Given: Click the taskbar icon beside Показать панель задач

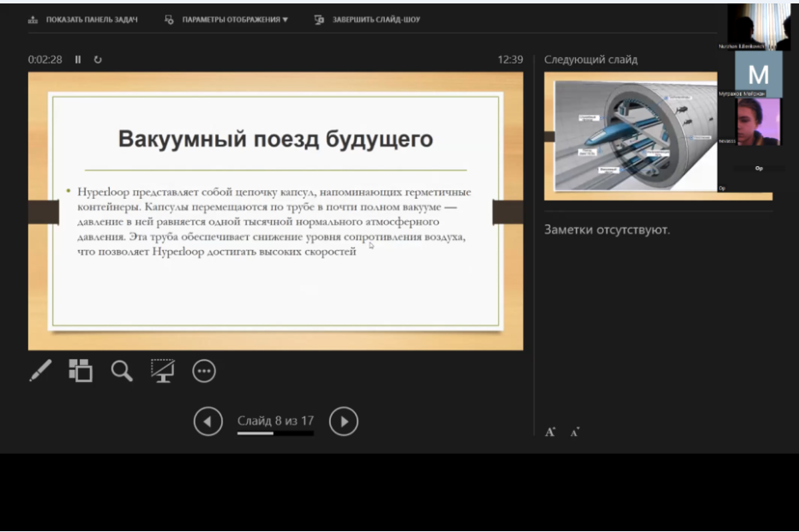Looking at the screenshot, I should coord(33,20).
